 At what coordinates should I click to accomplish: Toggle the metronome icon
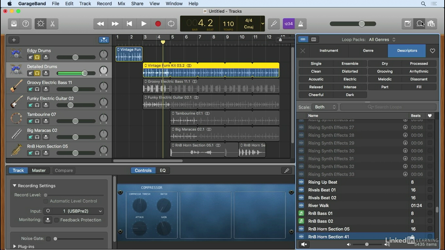[x=301, y=24]
